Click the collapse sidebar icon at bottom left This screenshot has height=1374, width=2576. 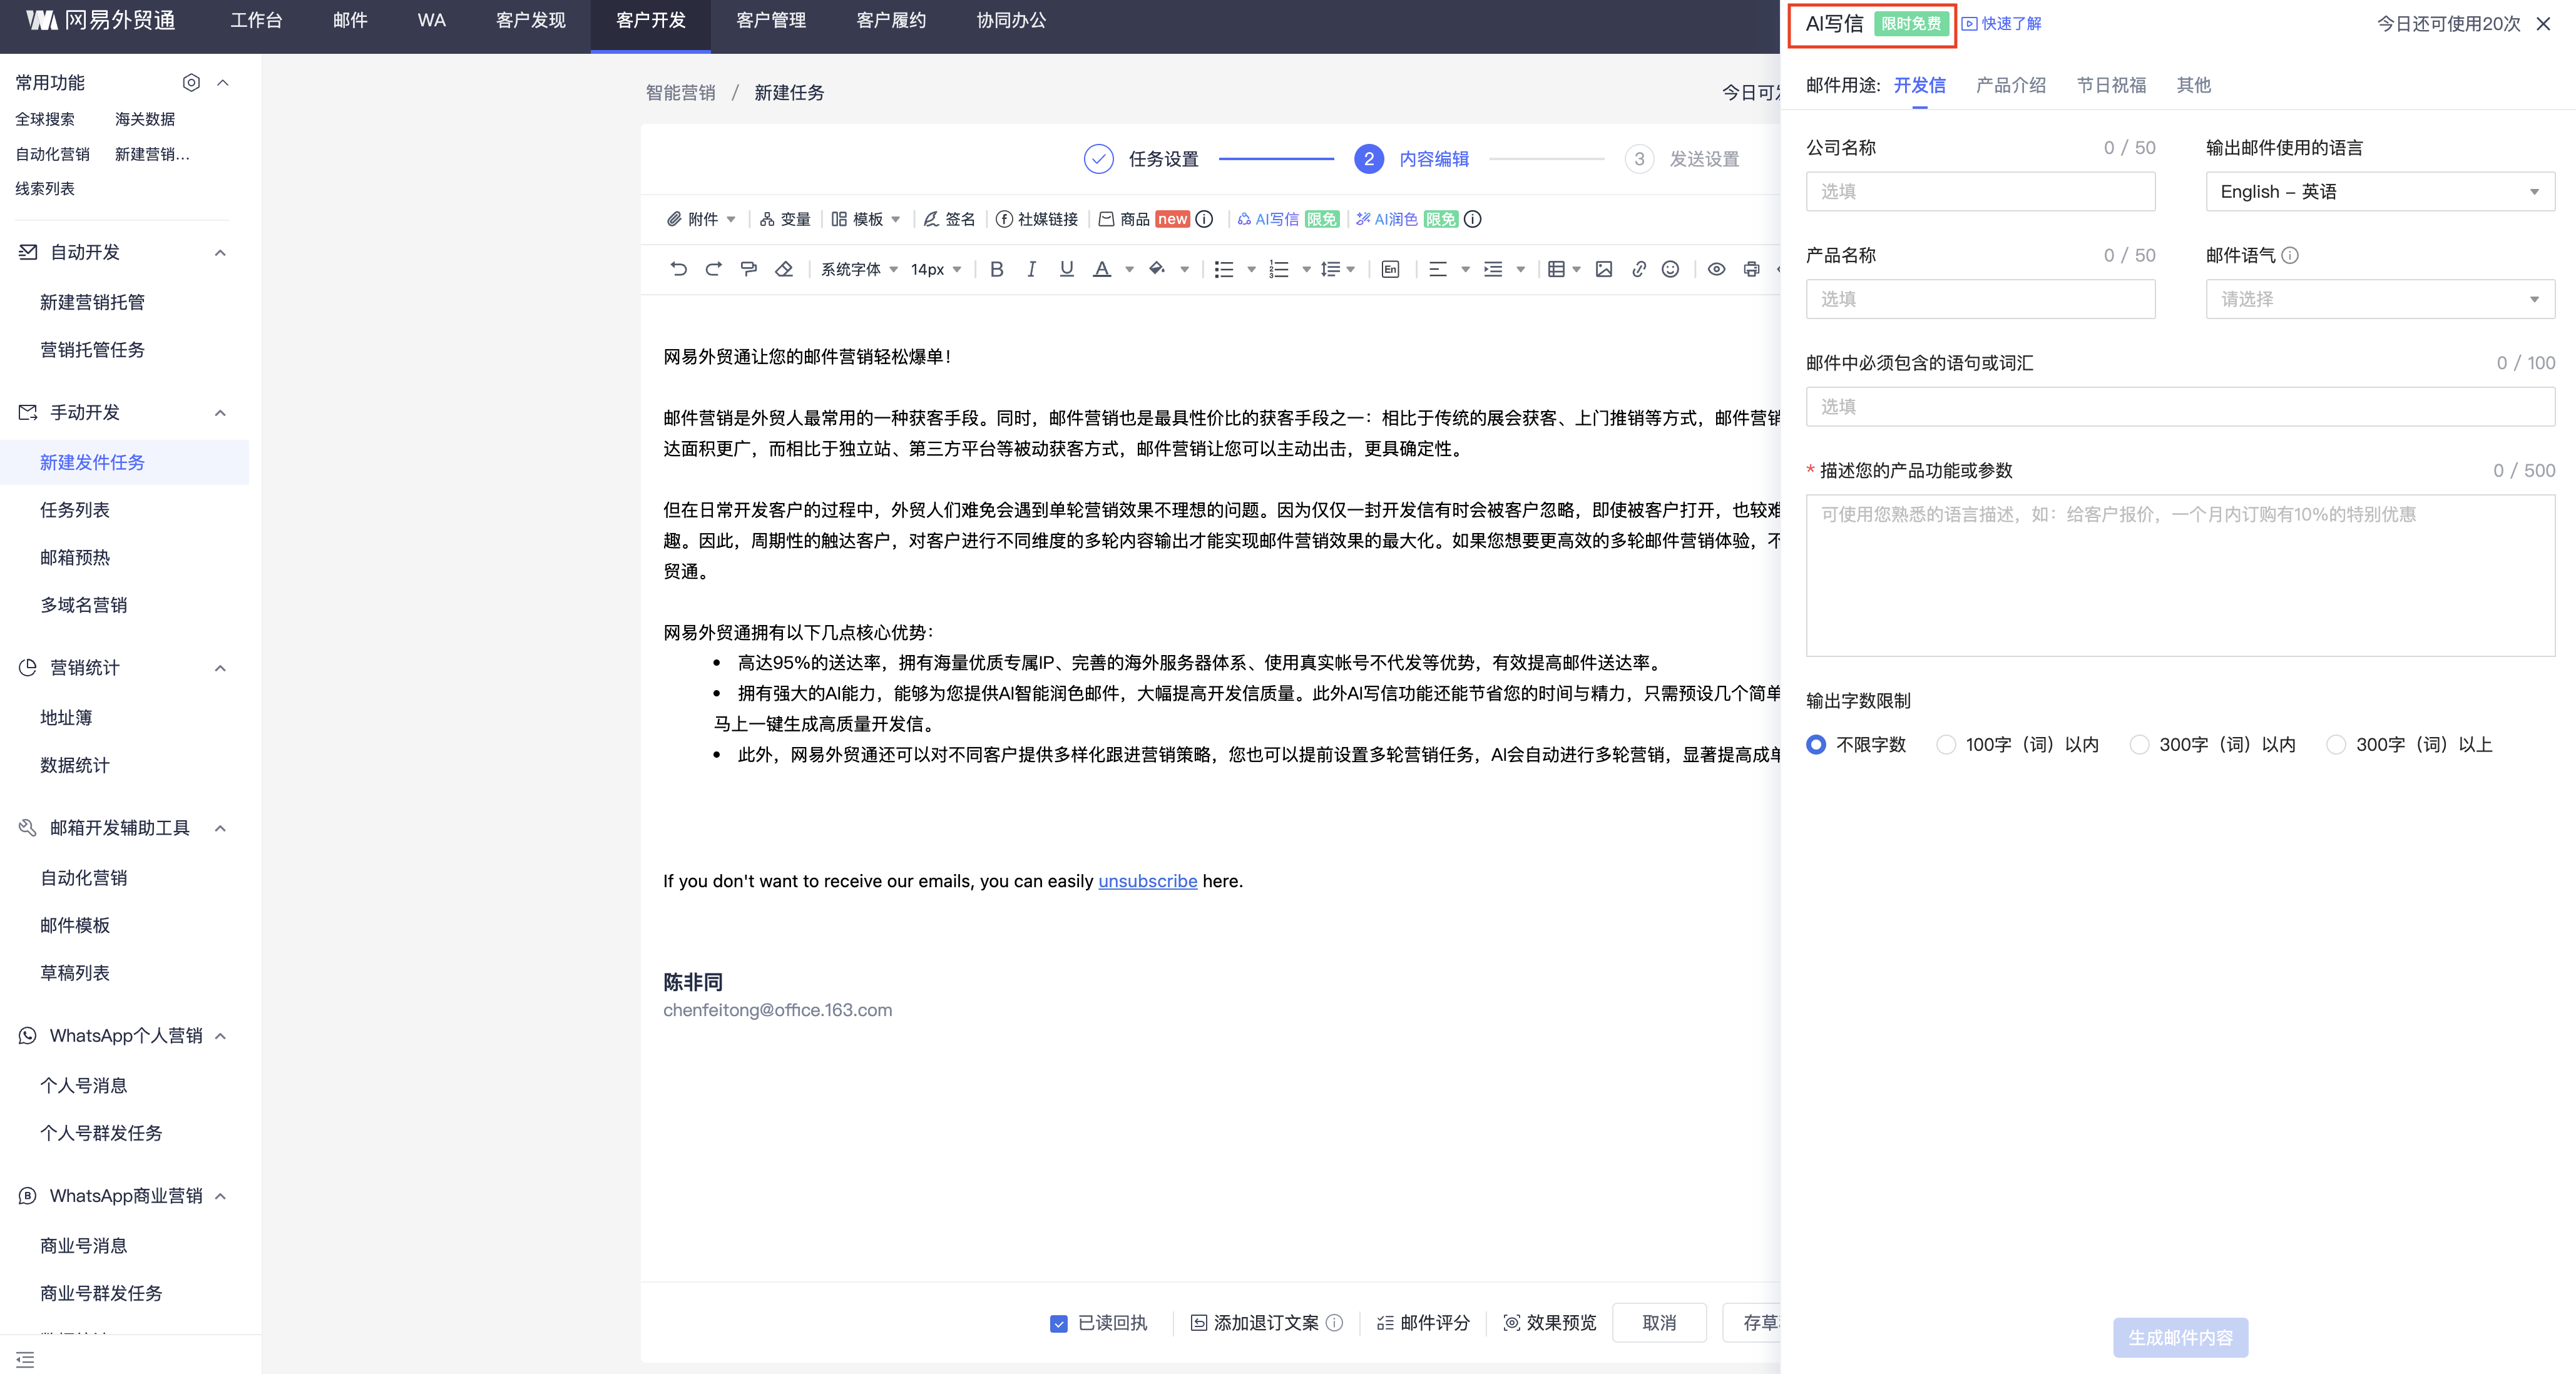pyautogui.click(x=25, y=1359)
